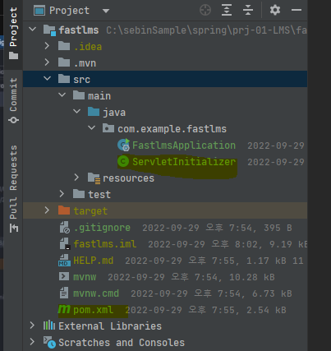Click the Commit tab circle icon

coord(13,120)
